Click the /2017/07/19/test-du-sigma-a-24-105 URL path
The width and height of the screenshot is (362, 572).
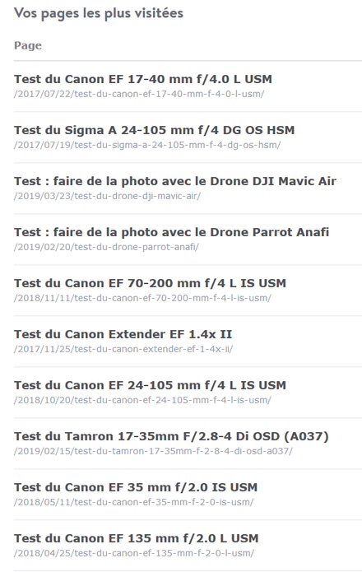coord(147,145)
